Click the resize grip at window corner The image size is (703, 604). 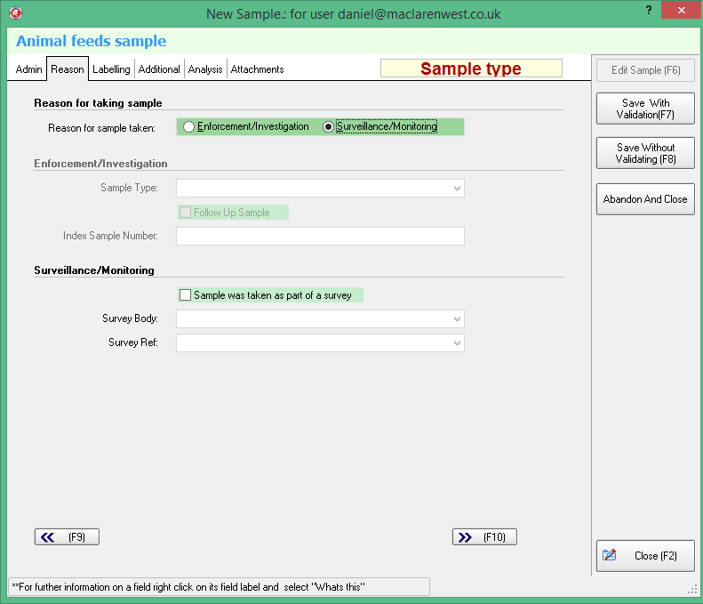[x=692, y=590]
